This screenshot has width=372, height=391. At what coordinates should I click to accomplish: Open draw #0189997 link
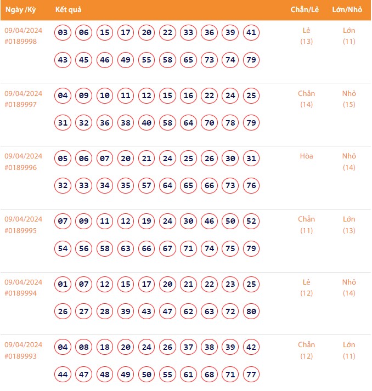coord(21,105)
